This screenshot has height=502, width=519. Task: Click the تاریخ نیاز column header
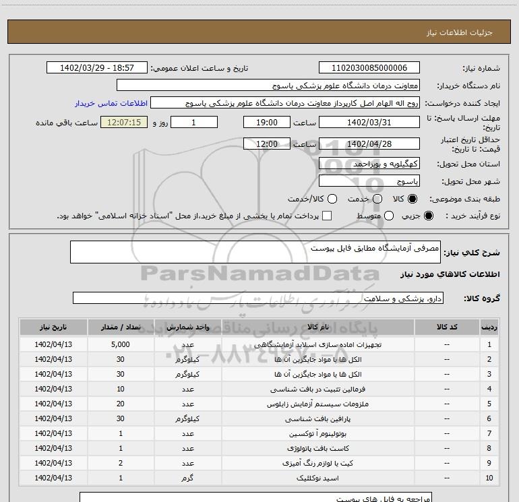click(x=53, y=327)
